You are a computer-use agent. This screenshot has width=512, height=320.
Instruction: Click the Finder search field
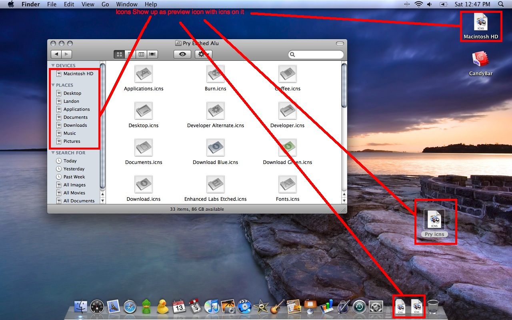316,54
